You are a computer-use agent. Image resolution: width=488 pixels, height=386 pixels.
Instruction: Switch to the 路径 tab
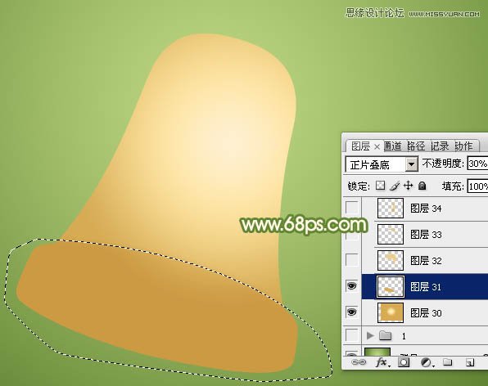[416, 146]
